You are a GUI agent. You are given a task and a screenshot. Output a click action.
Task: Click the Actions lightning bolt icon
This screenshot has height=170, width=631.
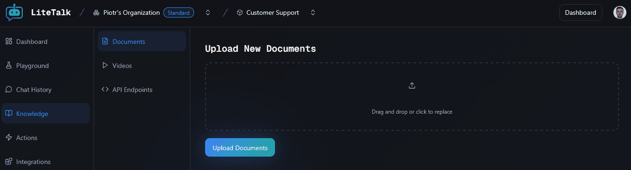[x=8, y=138]
